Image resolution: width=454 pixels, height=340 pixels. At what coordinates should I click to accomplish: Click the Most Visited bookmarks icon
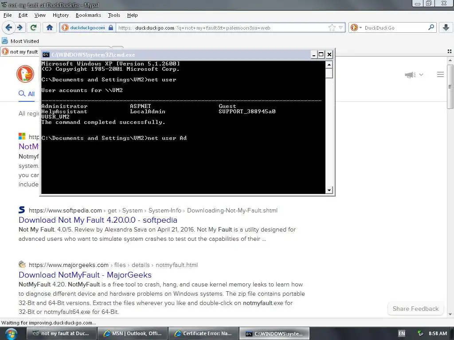(x=5, y=41)
